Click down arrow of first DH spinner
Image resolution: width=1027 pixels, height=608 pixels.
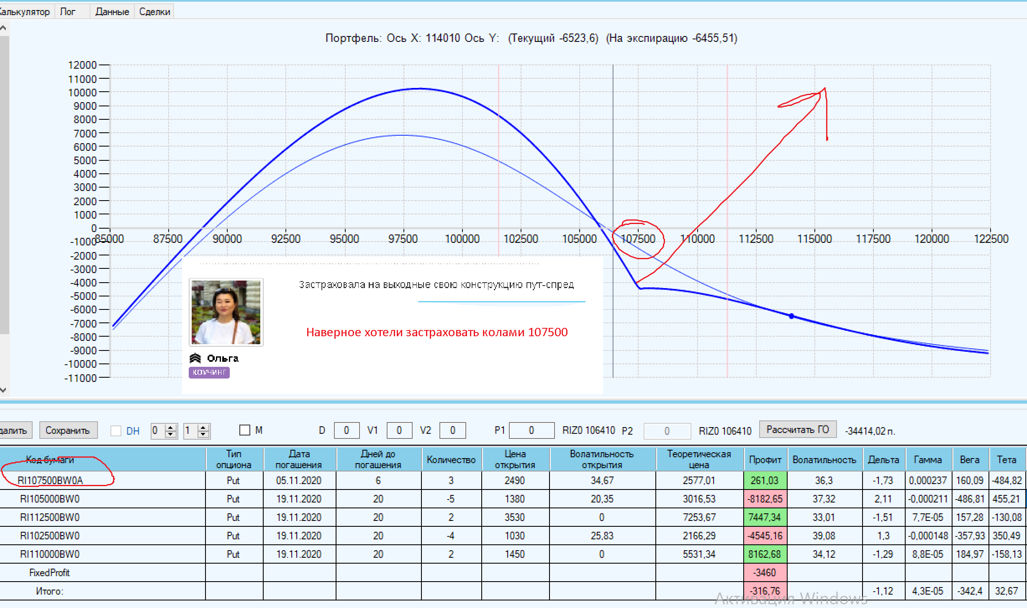170,434
